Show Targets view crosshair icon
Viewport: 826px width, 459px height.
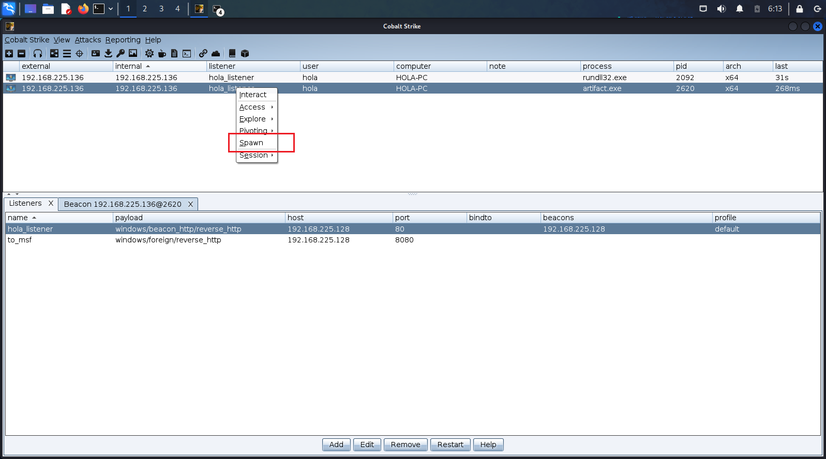click(79, 53)
